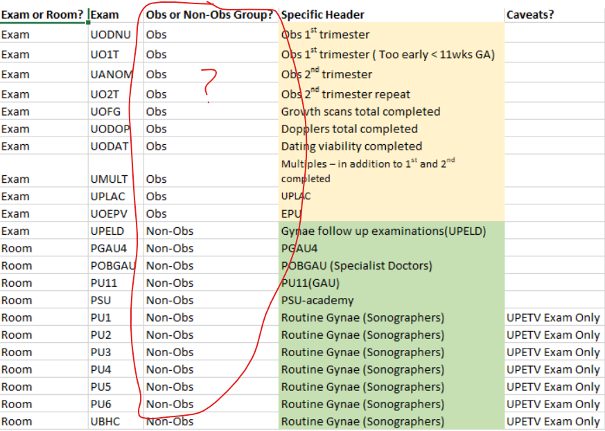Click "UPETV Exam Only" in PU3 row

pyautogui.click(x=554, y=352)
